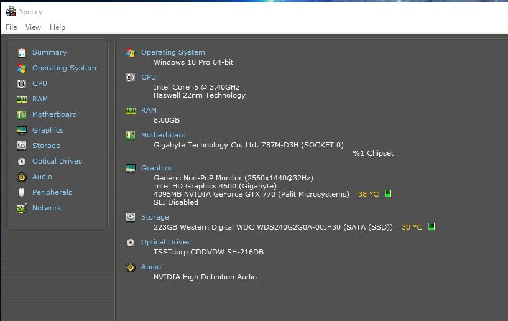
Task: Click Graphics monitor icon in summary panel
Action: pyautogui.click(x=131, y=169)
